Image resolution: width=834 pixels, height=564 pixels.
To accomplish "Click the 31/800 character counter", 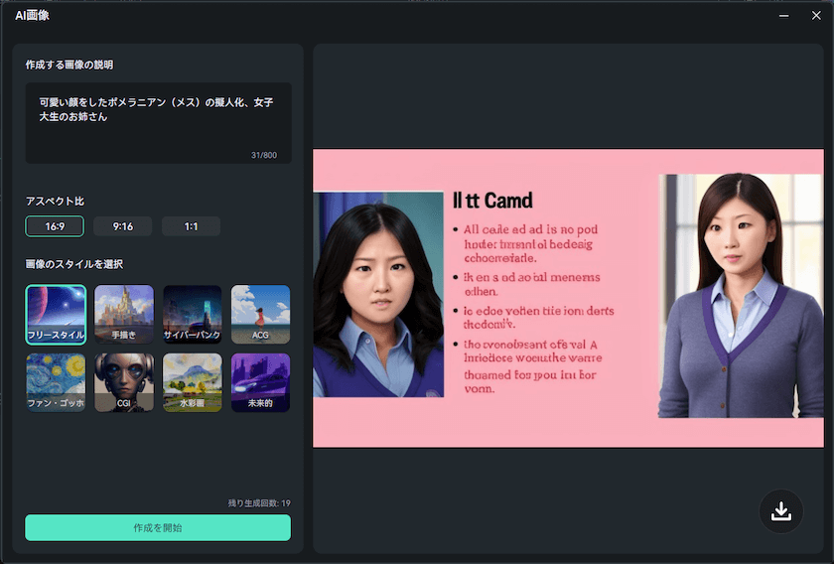I will click(263, 155).
